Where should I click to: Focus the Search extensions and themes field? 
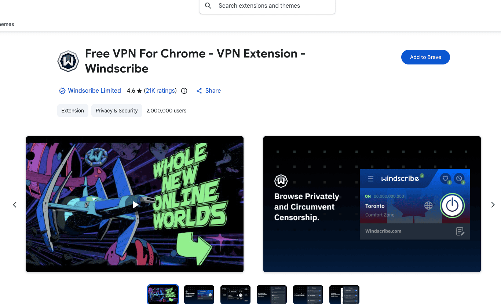pyautogui.click(x=267, y=6)
